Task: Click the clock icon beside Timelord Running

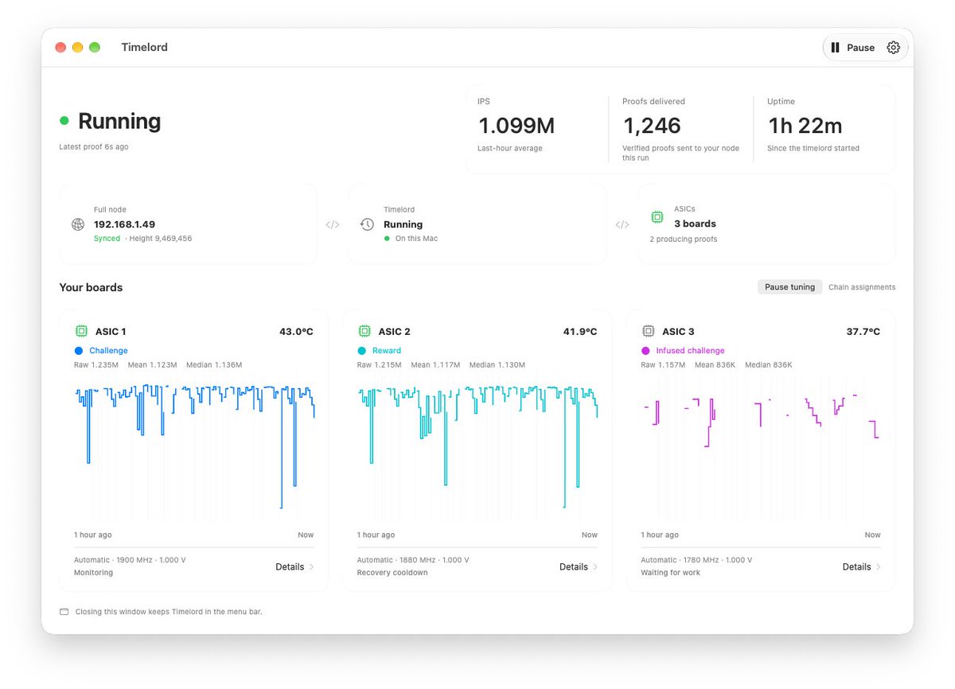Action: coord(367,224)
